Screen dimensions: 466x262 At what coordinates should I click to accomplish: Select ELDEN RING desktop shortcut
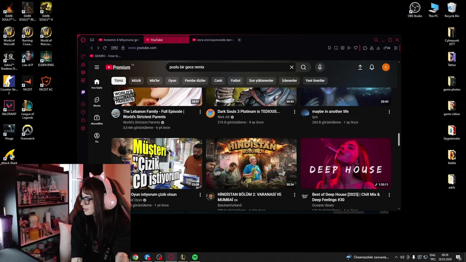46,59
